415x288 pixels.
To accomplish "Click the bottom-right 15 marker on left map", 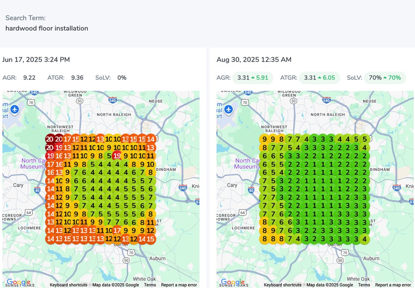I will click(151, 238).
